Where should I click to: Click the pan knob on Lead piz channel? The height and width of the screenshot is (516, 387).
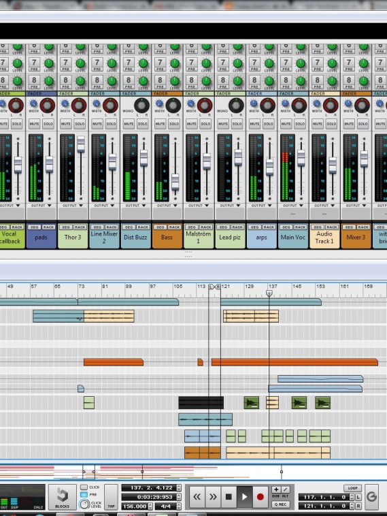(x=237, y=106)
